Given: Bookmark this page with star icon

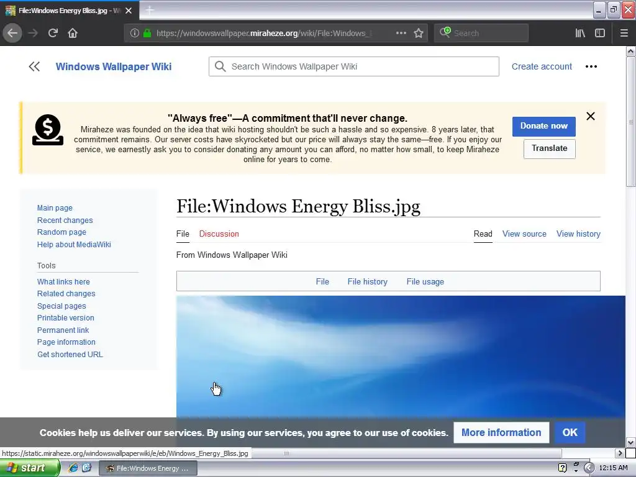Looking at the screenshot, I should [419, 34].
